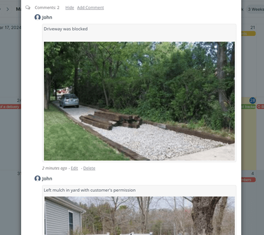This screenshot has height=235, width=264.
Task: Click the comments speech bubble icon
Action: (27, 7)
